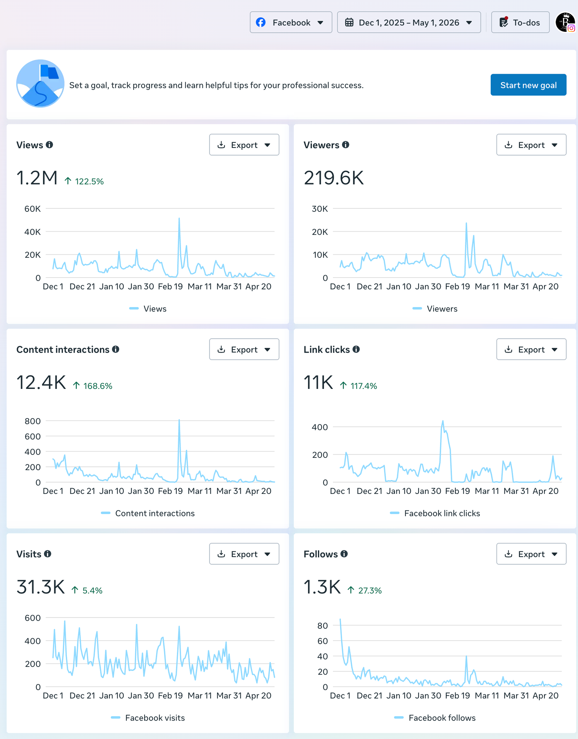
Task: Open the Export dropdown in the Follows card
Action: (531, 554)
